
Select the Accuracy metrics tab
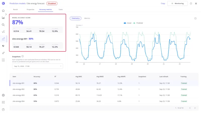45,10
